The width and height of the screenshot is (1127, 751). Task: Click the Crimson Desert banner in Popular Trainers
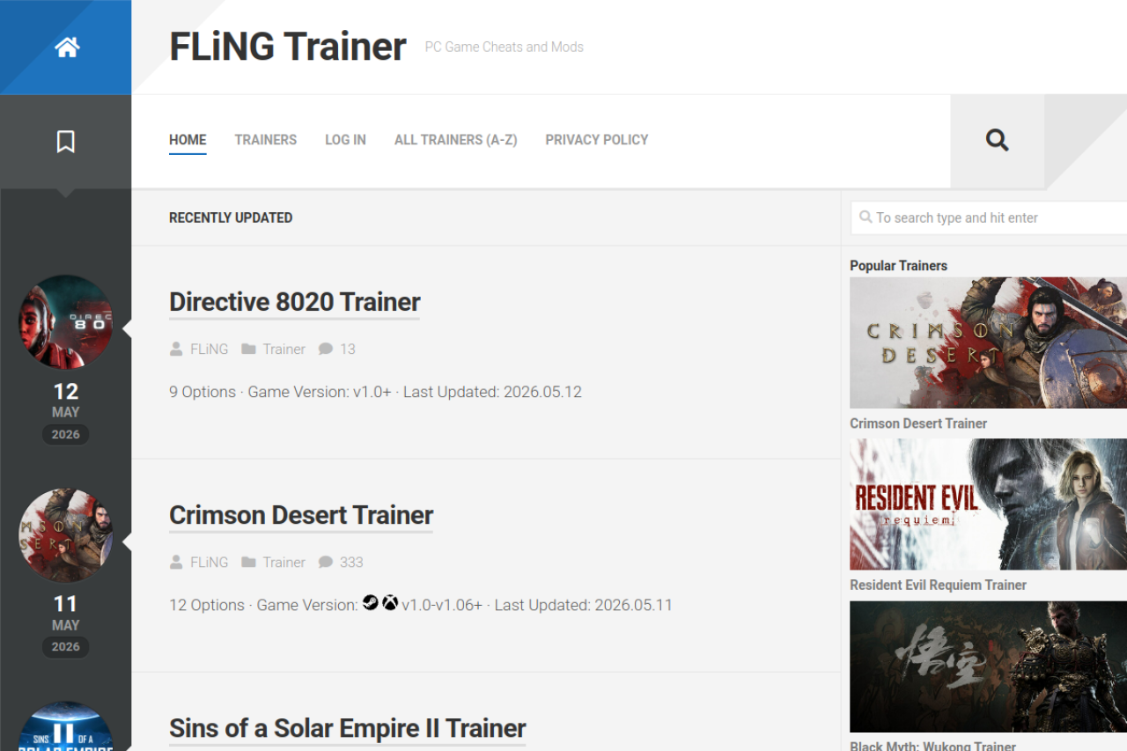(x=988, y=342)
